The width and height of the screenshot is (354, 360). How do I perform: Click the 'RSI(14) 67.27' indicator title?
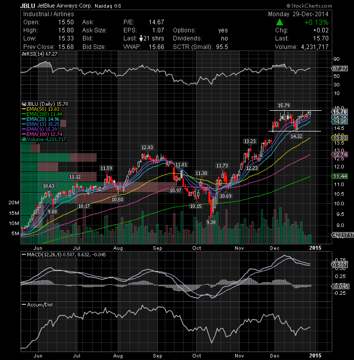coord(42,54)
